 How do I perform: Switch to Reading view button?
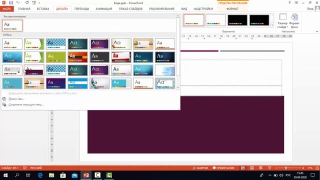(260, 168)
